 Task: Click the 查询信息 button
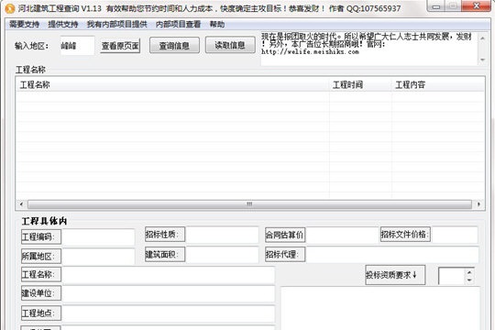pos(174,46)
